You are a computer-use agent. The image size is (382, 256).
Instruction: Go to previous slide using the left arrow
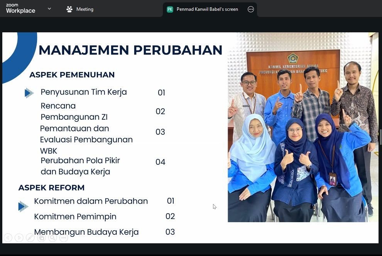pyautogui.click(x=8, y=238)
